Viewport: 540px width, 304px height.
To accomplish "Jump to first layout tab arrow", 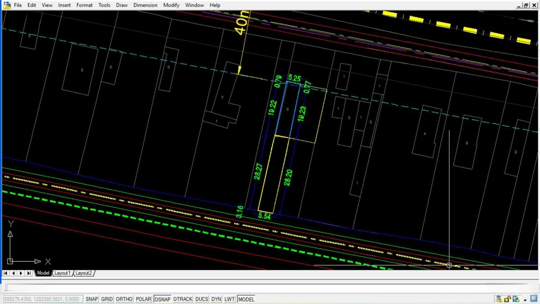I will click(x=6, y=273).
